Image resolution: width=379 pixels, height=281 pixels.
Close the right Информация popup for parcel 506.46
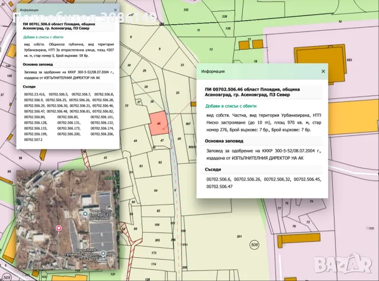coord(323,71)
